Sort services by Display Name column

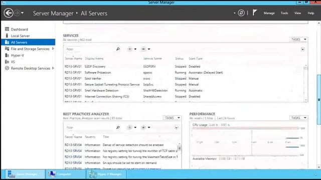point(94,58)
